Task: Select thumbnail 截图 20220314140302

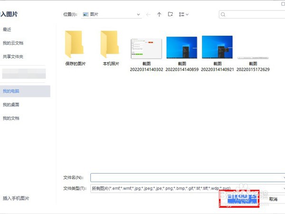Action: coord(146,49)
